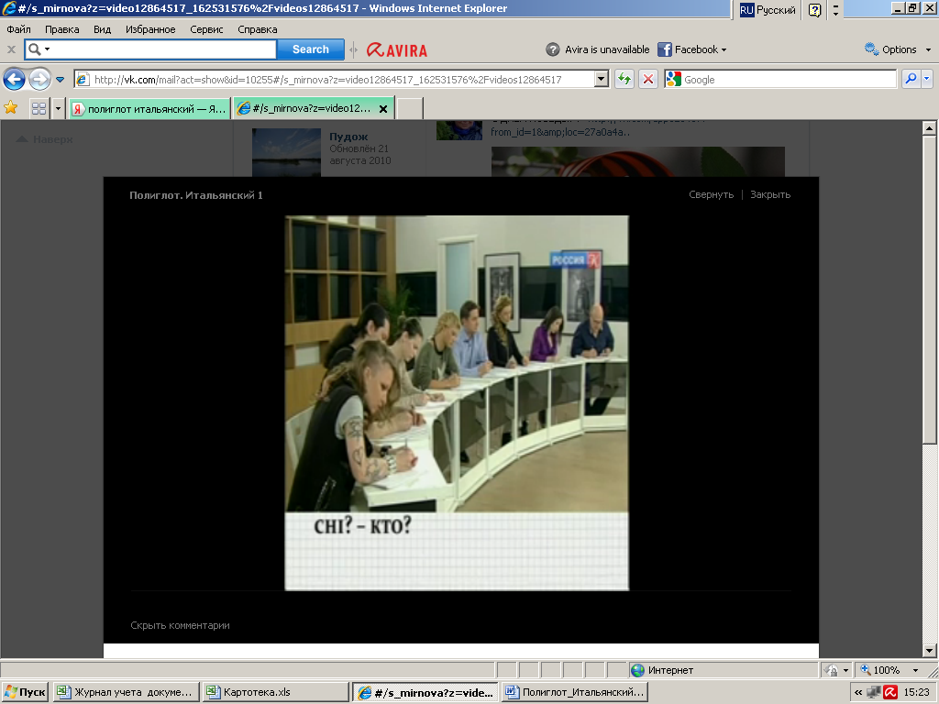
Task: Click the language bar help icon
Action: [x=814, y=9]
